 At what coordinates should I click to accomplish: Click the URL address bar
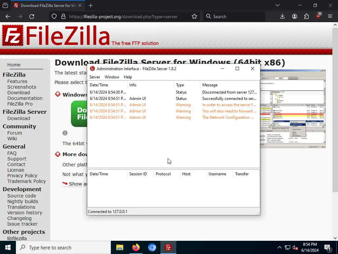pos(123,17)
